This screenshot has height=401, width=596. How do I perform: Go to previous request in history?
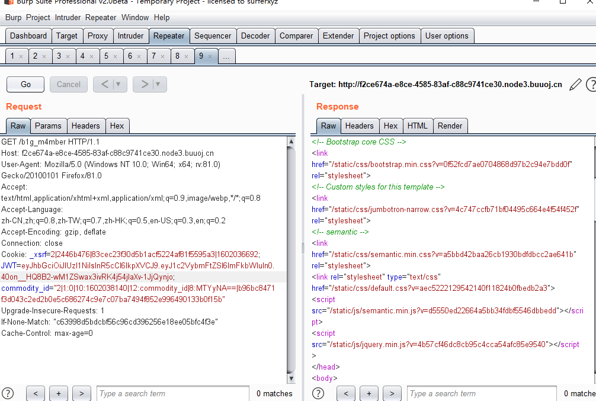(104, 84)
